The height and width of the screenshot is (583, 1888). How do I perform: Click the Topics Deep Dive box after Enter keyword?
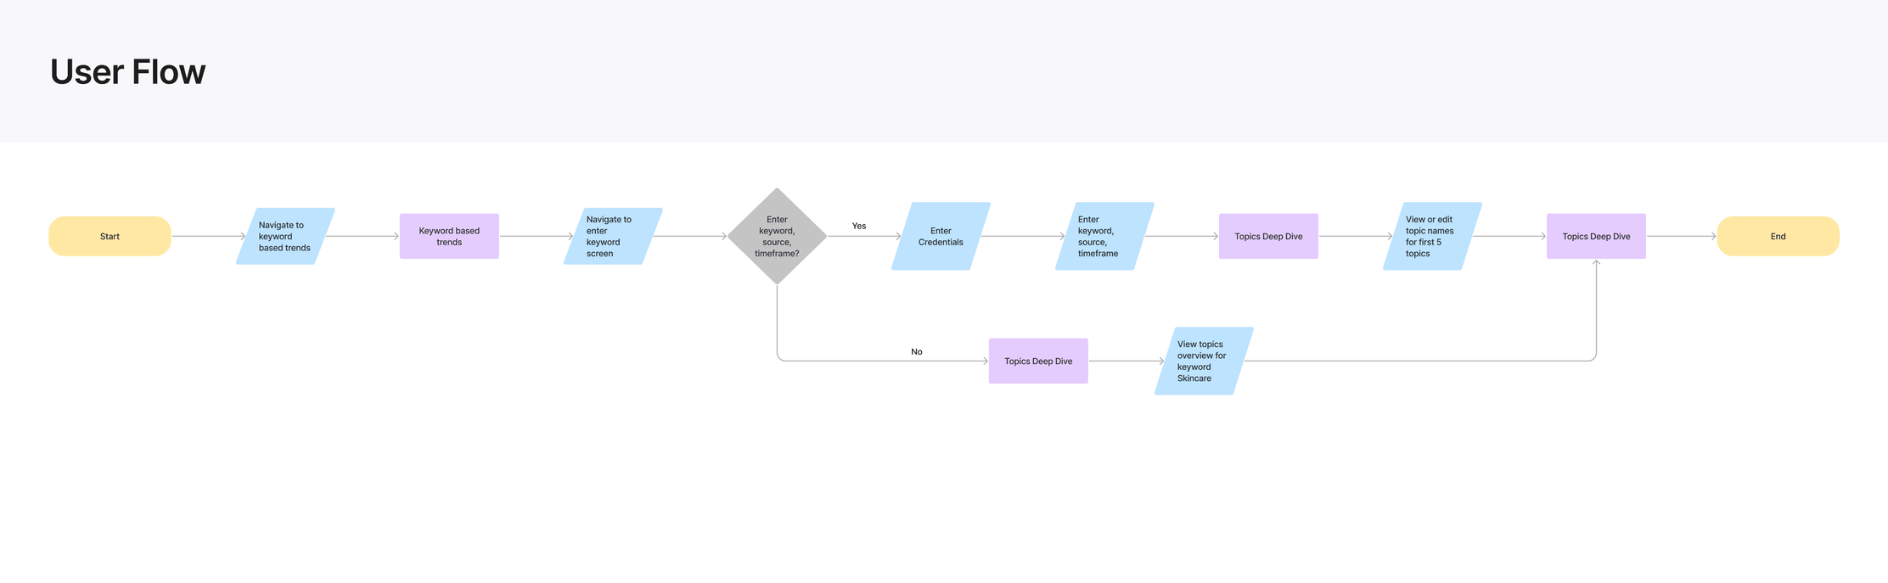tap(1268, 236)
